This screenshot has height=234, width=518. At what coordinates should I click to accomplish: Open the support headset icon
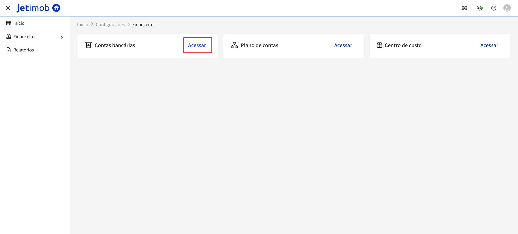(479, 8)
